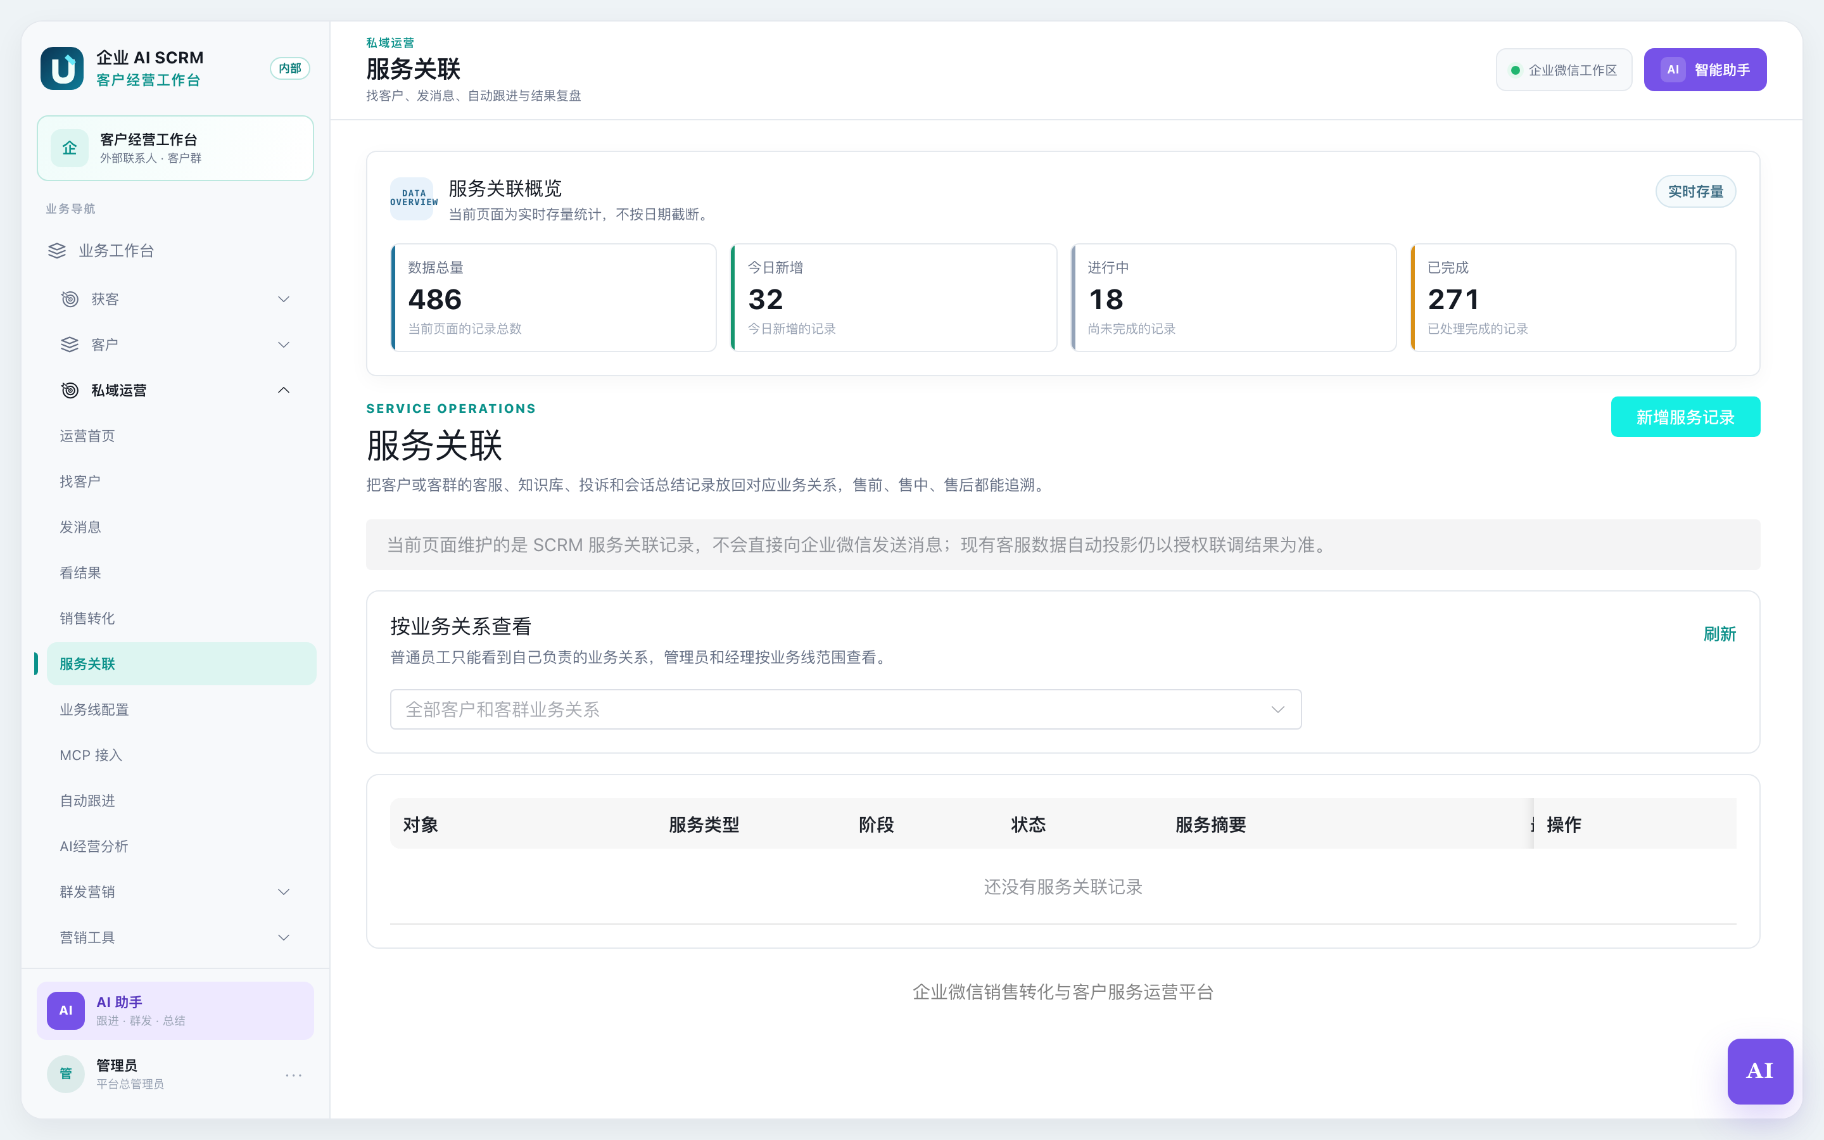Click the 私域运营 breadcrumb text
This screenshot has width=1824, height=1140.
(x=389, y=43)
